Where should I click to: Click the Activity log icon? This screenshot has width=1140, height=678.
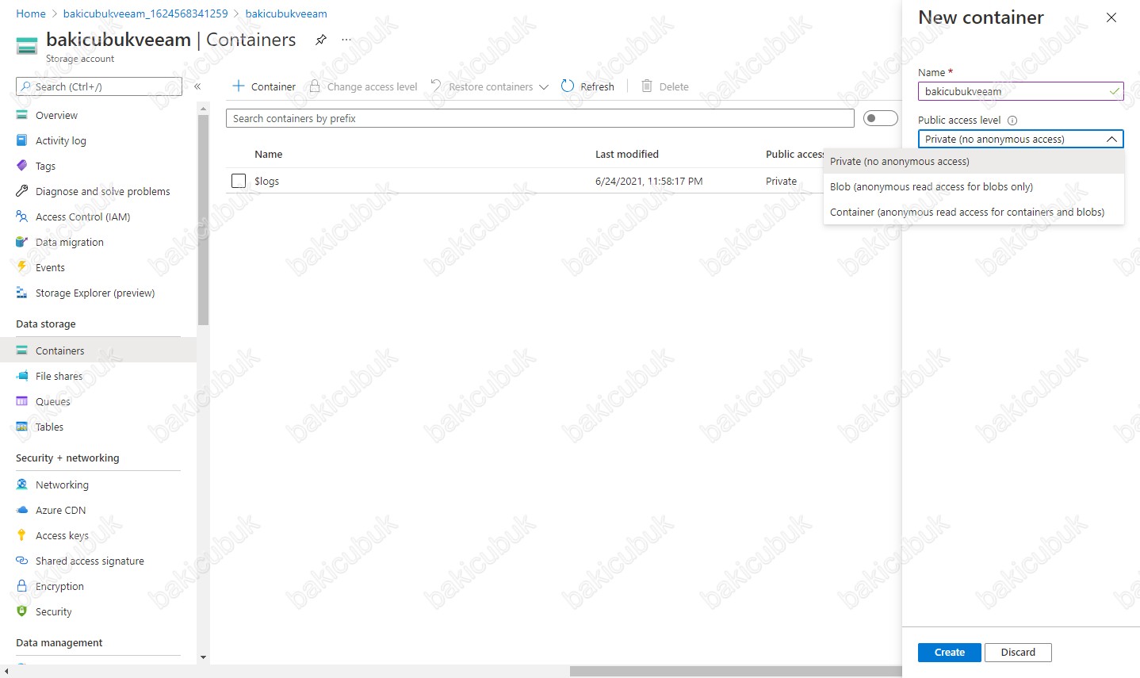[x=22, y=140]
